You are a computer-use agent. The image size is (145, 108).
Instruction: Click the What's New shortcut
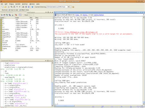pos(24,10)
